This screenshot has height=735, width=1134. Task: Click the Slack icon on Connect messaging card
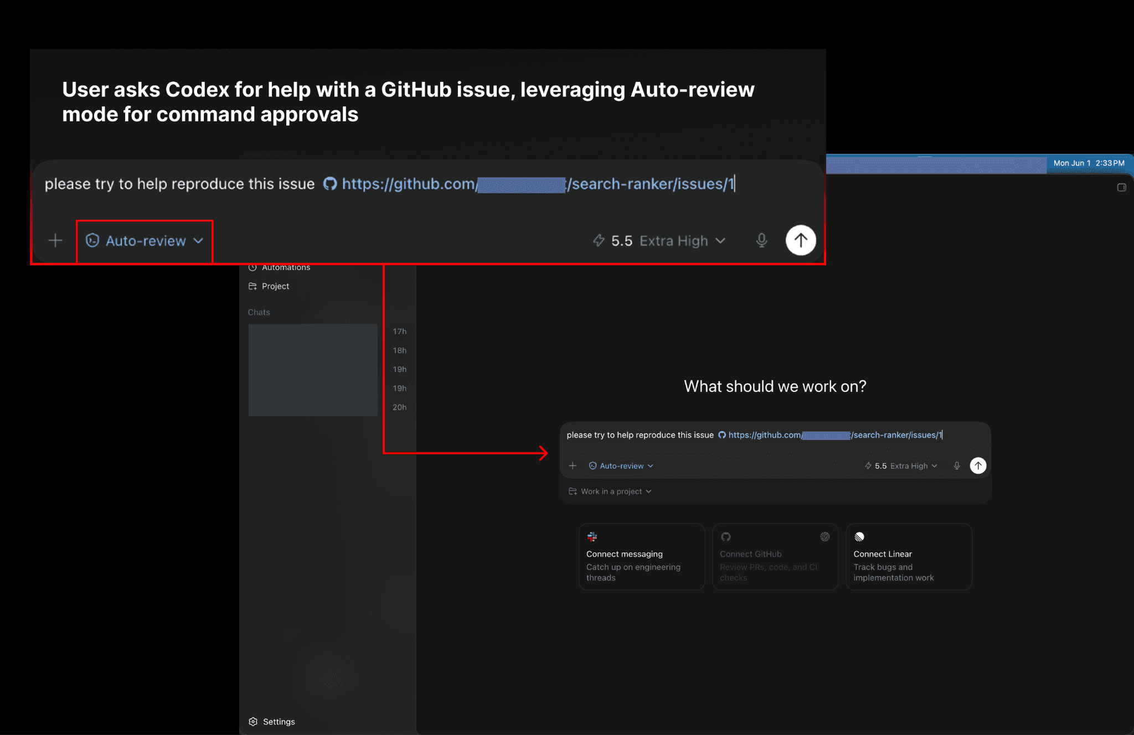(592, 536)
